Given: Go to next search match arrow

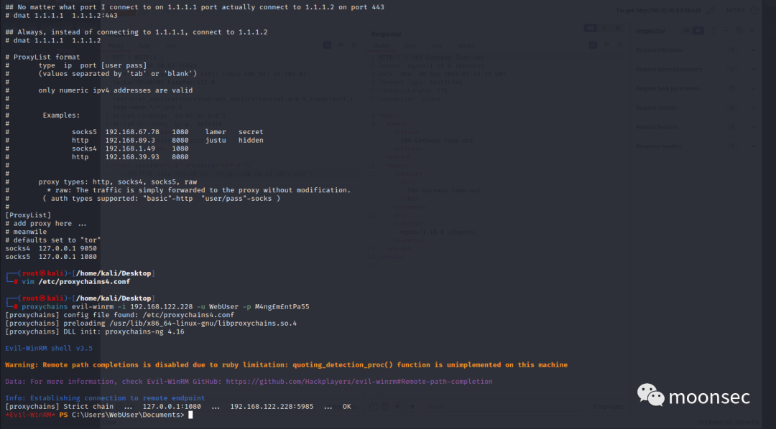Looking at the screenshot, I should pos(411,407).
